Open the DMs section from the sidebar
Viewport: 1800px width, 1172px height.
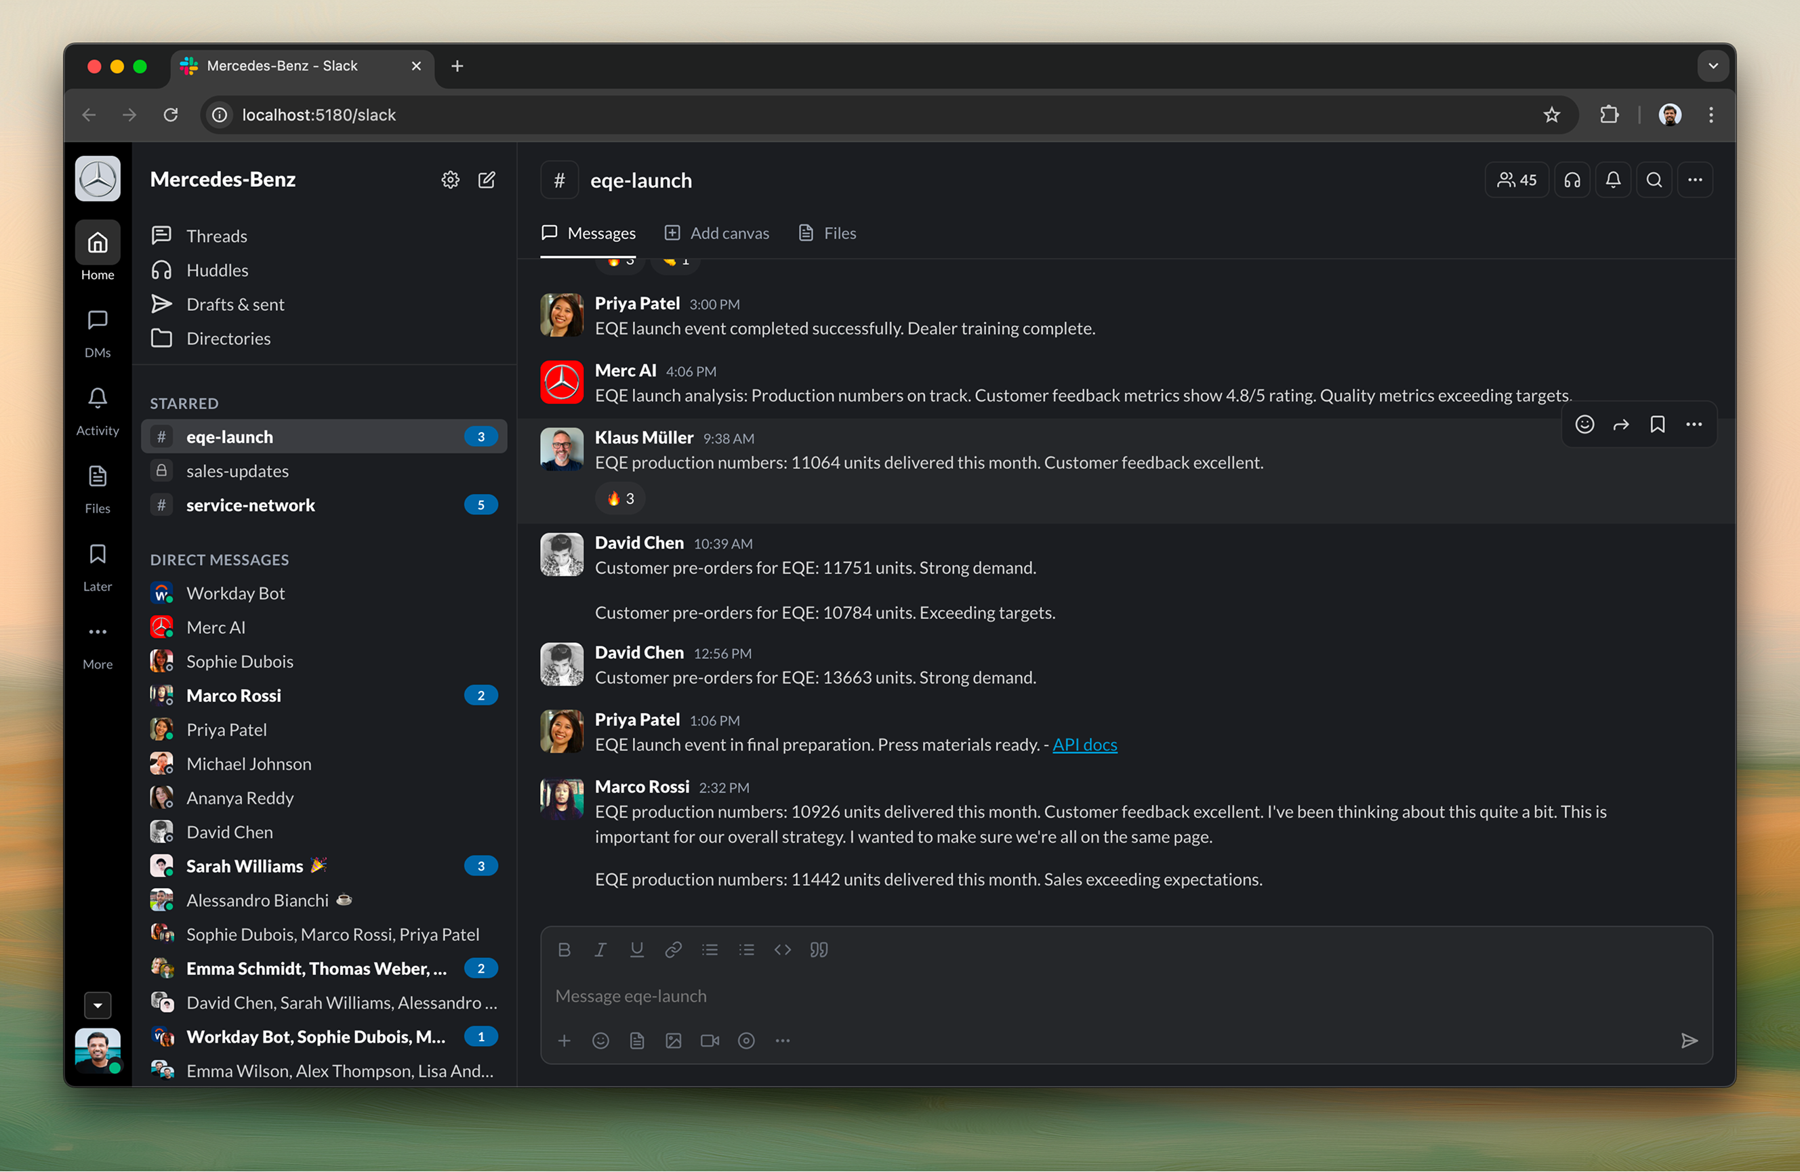[97, 331]
